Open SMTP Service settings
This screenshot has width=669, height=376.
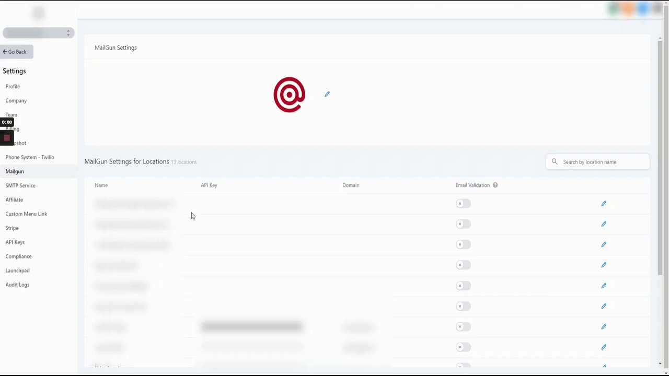(20, 185)
